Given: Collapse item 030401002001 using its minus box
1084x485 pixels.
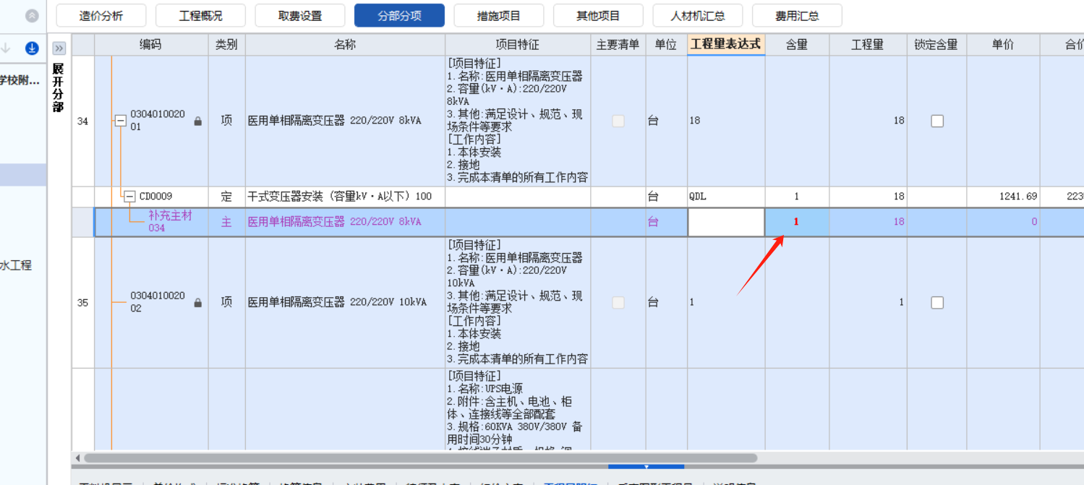Looking at the screenshot, I should (x=120, y=120).
